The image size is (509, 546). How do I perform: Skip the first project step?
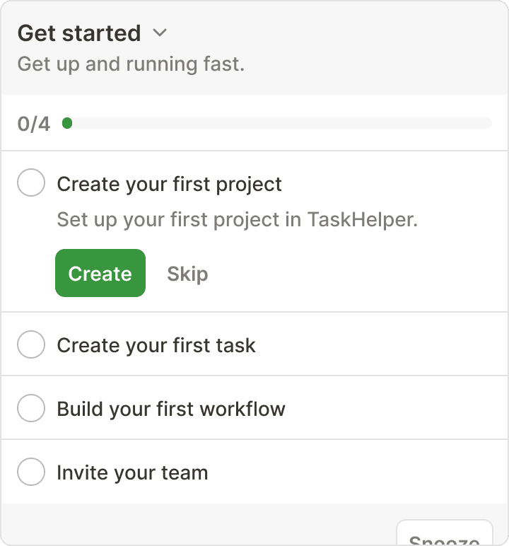click(187, 274)
